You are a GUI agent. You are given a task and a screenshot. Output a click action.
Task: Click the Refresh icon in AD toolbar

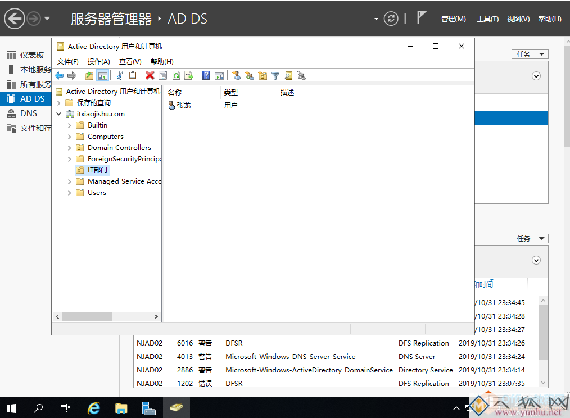(x=176, y=76)
